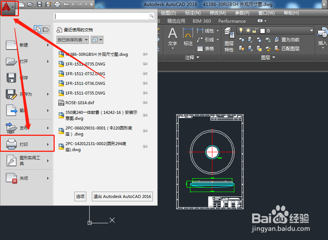Switch to the BIM 360 tab
Image resolution: width=328 pixels, height=240 pixels.
click(x=202, y=21)
